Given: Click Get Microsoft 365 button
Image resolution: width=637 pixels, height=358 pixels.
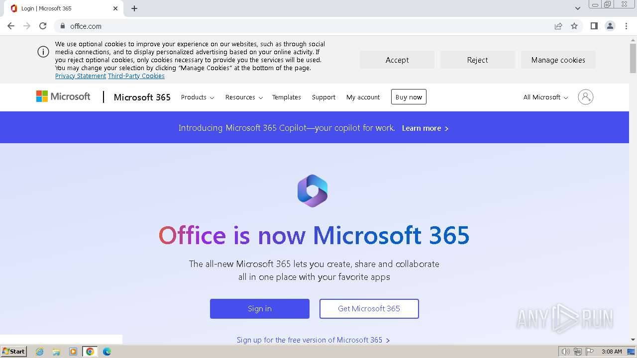Looking at the screenshot, I should [x=369, y=309].
